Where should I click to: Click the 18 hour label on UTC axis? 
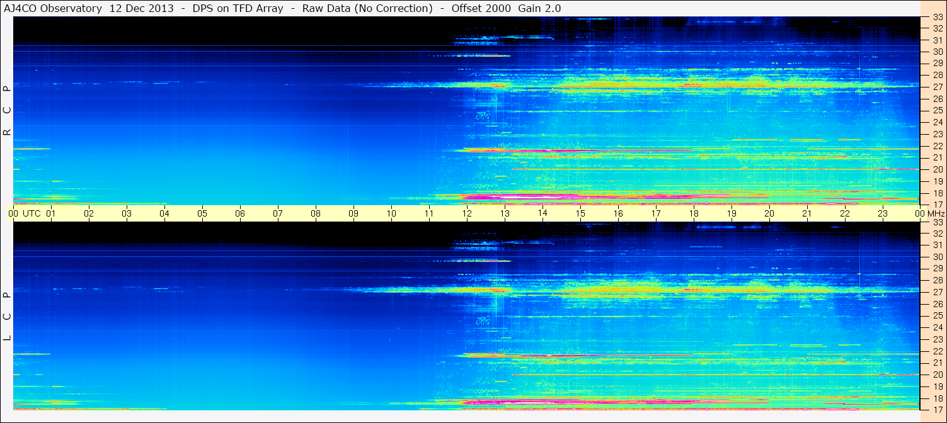[x=694, y=213]
